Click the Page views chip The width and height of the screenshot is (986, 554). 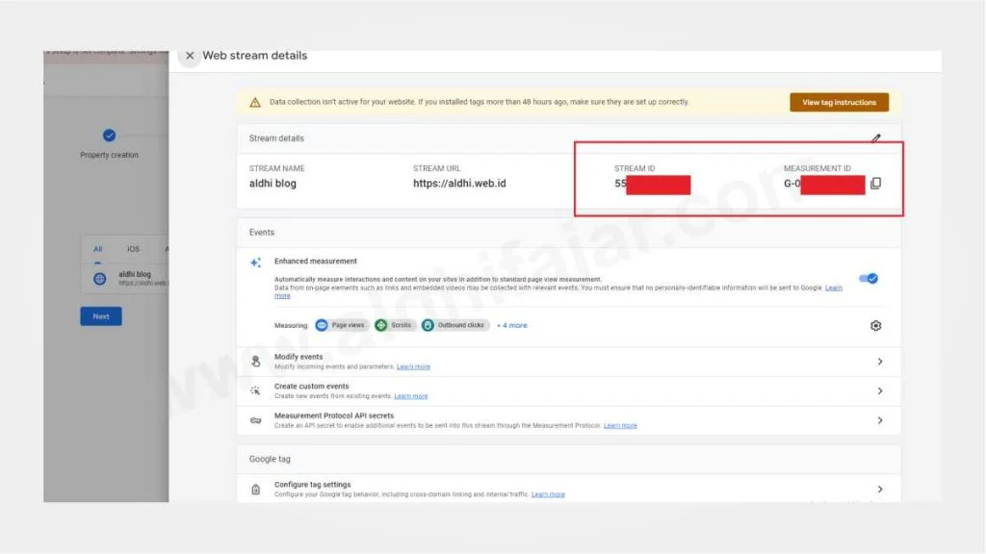pos(340,325)
